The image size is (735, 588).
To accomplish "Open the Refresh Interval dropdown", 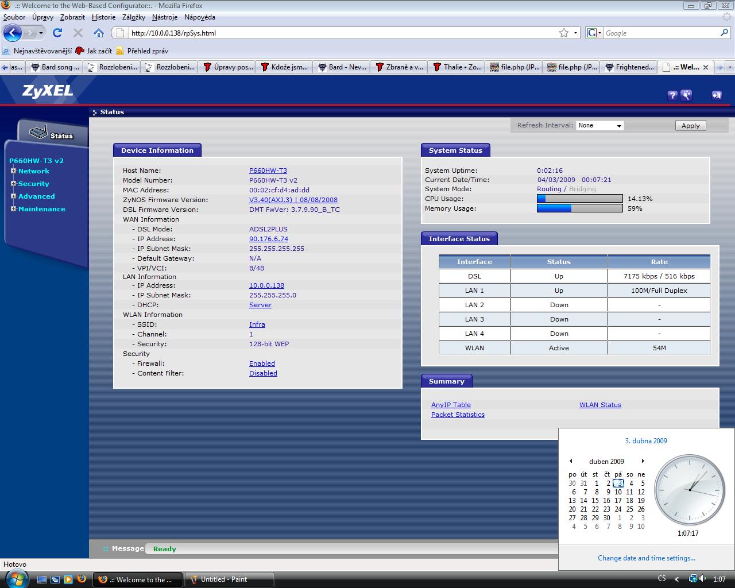I will pyautogui.click(x=599, y=125).
